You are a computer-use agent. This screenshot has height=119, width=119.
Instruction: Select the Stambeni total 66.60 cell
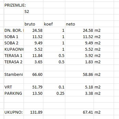pos(33,74)
